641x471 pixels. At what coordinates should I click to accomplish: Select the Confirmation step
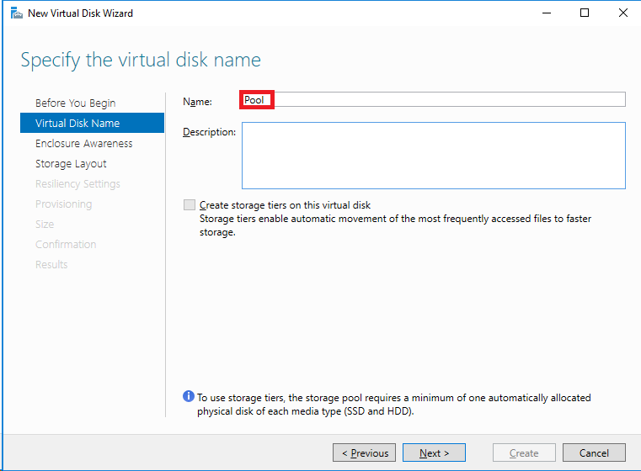point(66,245)
